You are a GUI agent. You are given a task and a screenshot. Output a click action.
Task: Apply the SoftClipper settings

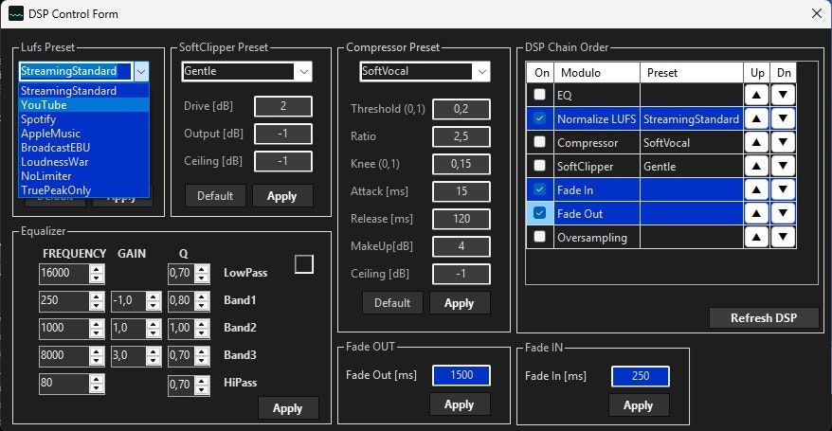282,196
